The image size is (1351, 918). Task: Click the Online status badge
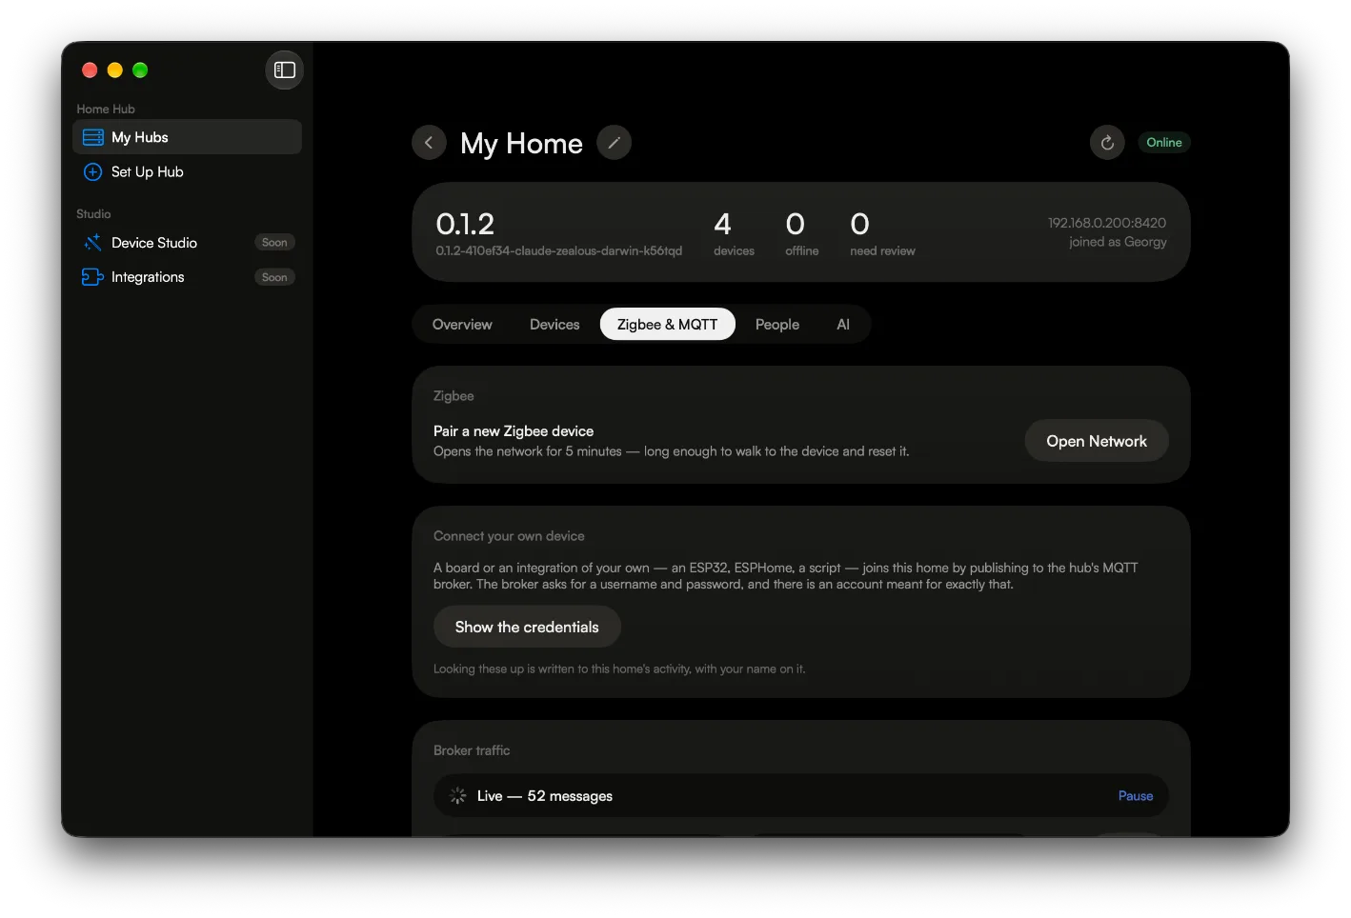point(1164,143)
